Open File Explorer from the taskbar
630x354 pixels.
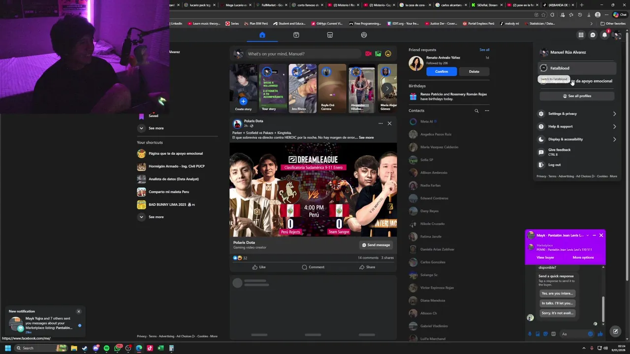[74, 348]
